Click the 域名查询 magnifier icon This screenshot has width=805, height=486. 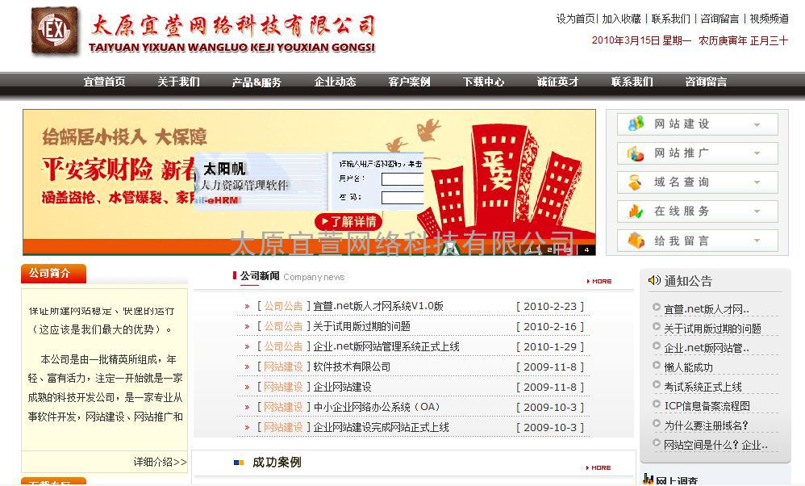tap(636, 182)
